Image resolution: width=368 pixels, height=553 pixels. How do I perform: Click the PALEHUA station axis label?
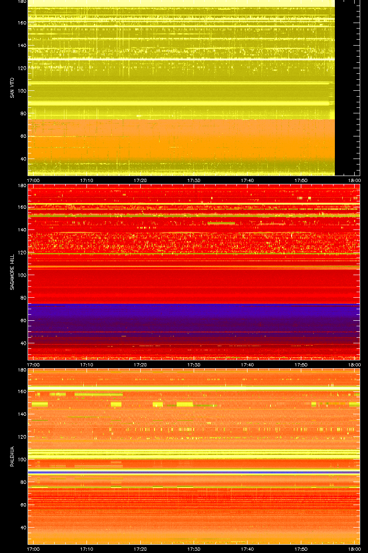[11, 457]
